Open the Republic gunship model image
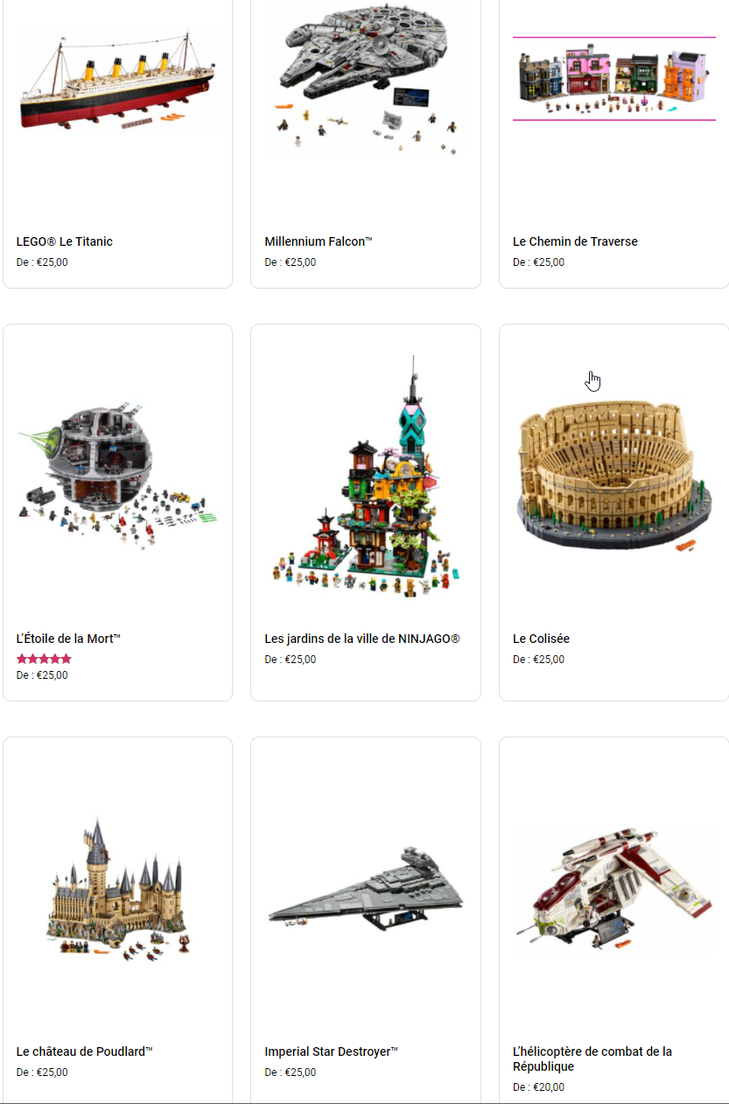Image resolution: width=729 pixels, height=1104 pixels. (x=614, y=891)
